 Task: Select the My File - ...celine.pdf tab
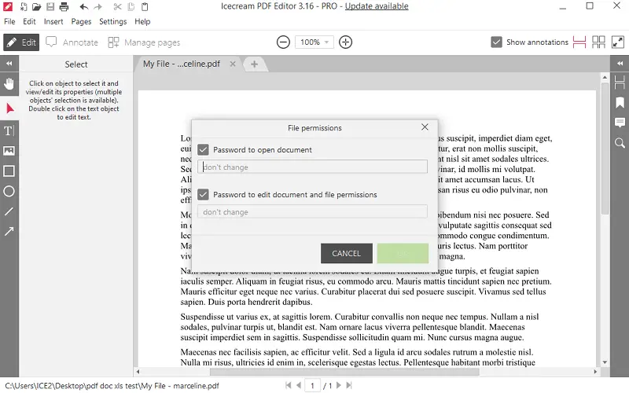pyautogui.click(x=182, y=64)
